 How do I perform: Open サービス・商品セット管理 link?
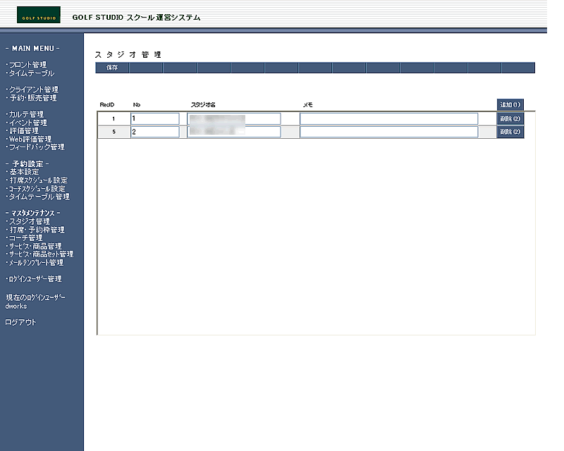[x=41, y=254]
